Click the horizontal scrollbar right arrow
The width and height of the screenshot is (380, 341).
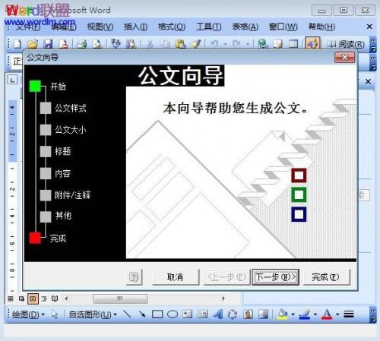coord(223,298)
